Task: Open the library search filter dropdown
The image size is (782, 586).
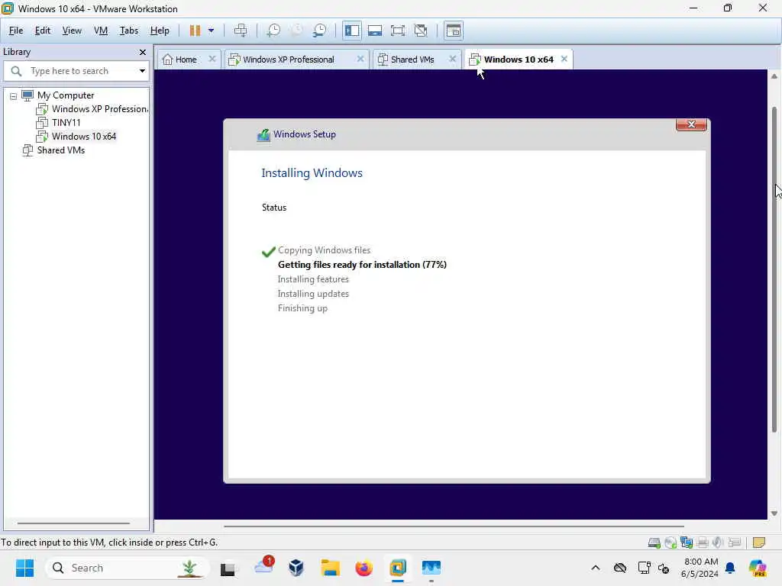Action: (x=142, y=71)
